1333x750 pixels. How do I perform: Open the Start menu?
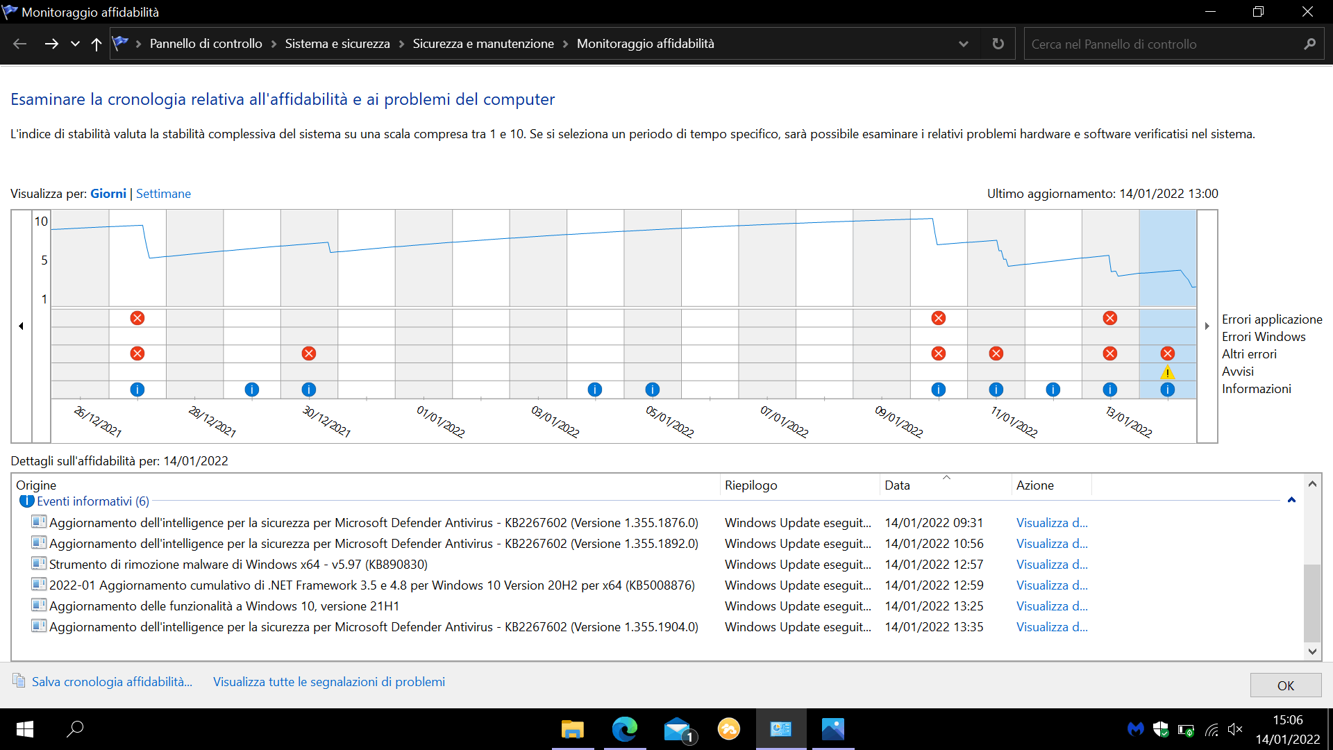tap(25, 729)
